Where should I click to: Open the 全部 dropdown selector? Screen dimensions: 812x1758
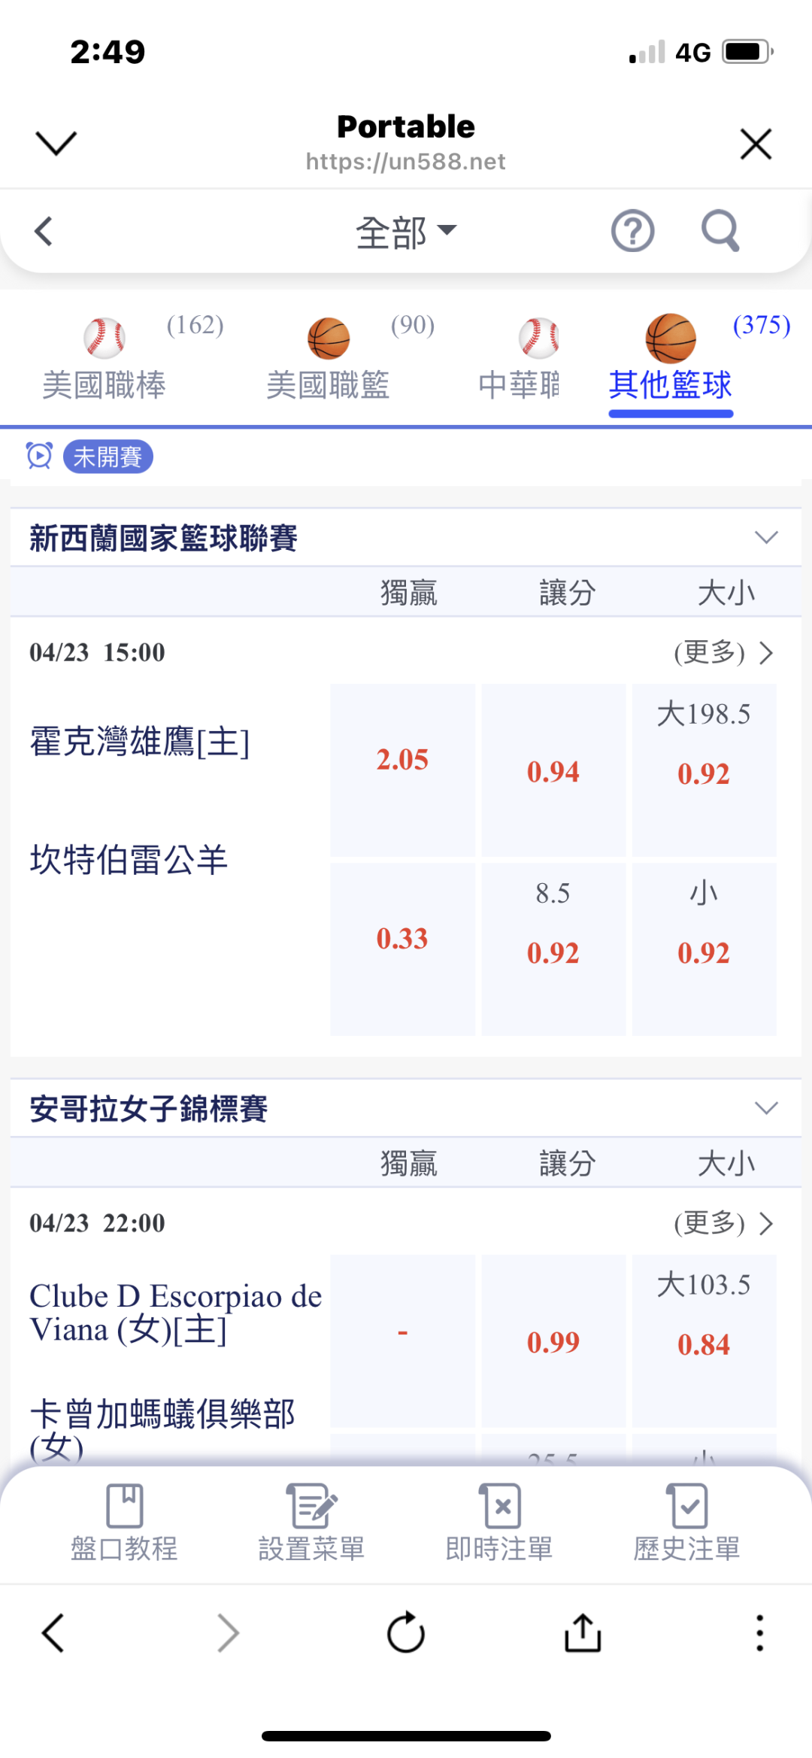[x=406, y=232]
